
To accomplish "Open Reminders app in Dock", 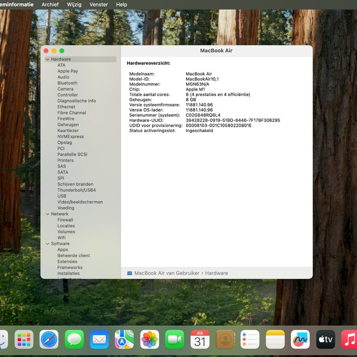I will point(250,339).
